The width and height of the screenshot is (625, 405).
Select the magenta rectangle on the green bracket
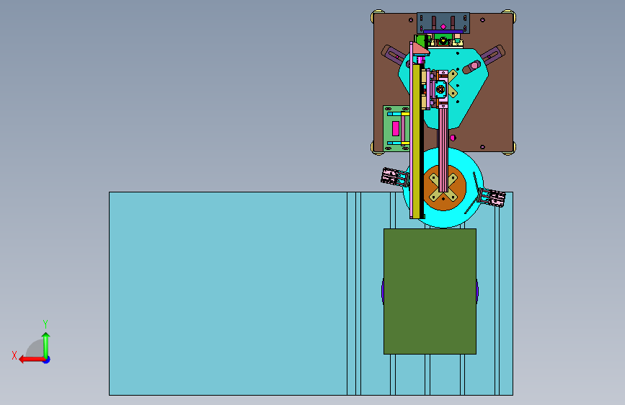(396, 128)
